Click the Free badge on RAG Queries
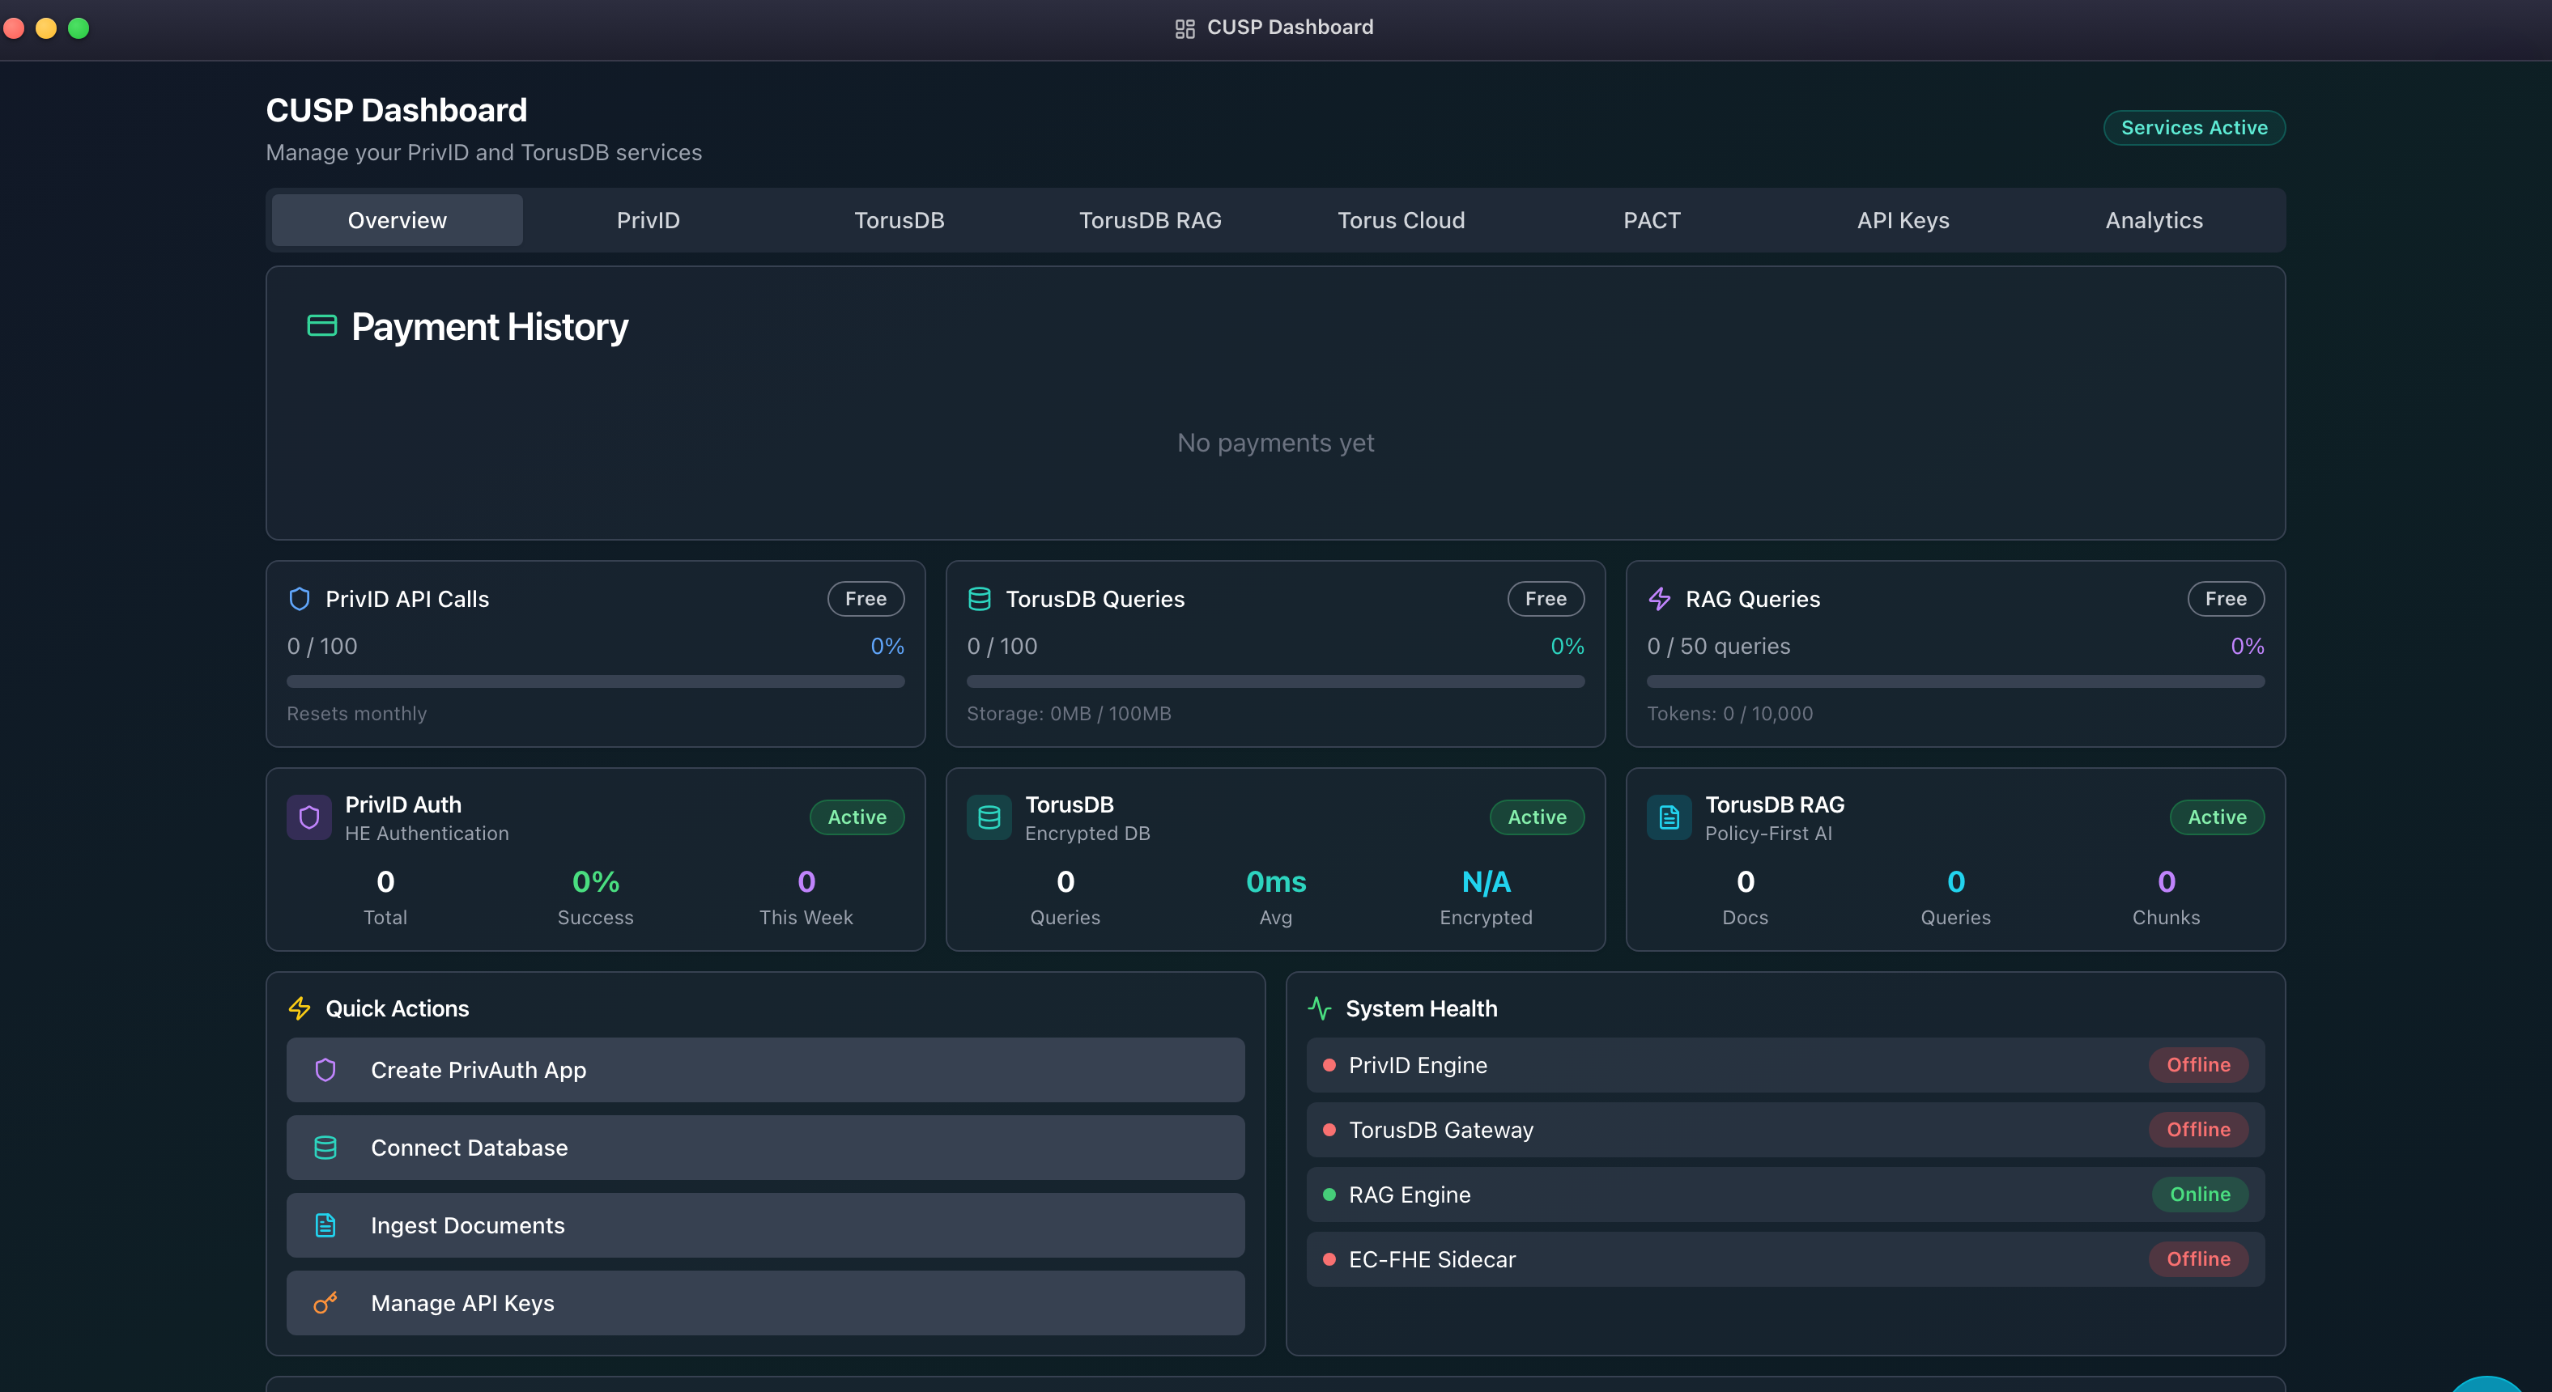 tap(2226, 599)
